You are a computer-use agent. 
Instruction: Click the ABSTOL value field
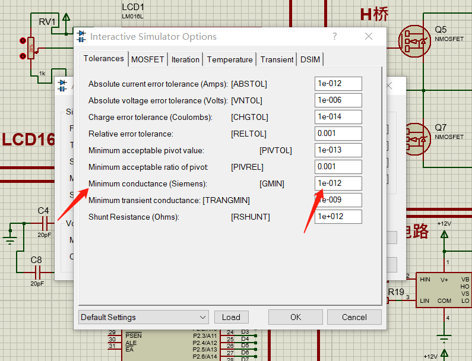coord(338,83)
